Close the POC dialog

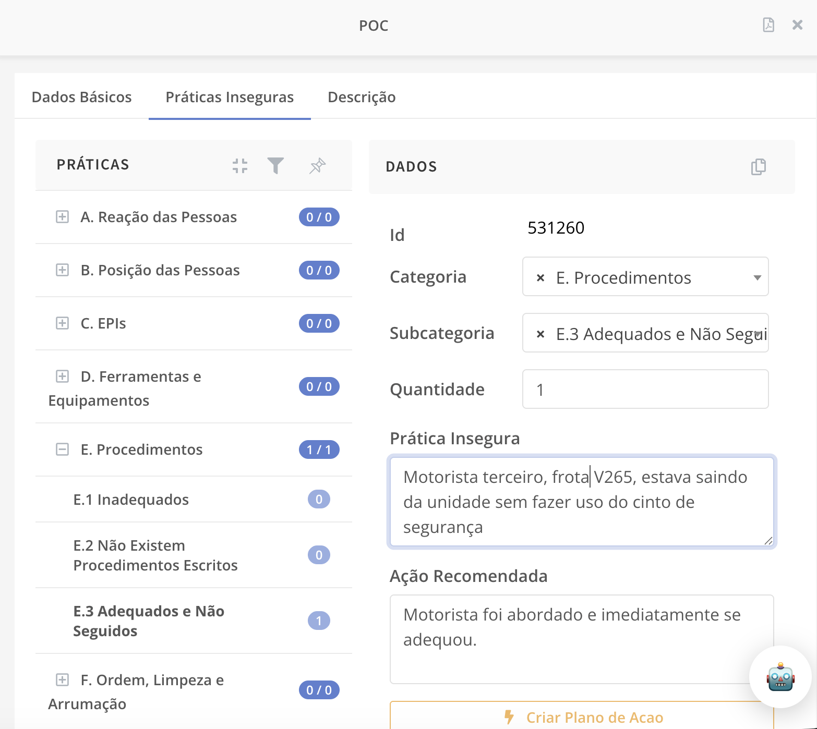798,25
